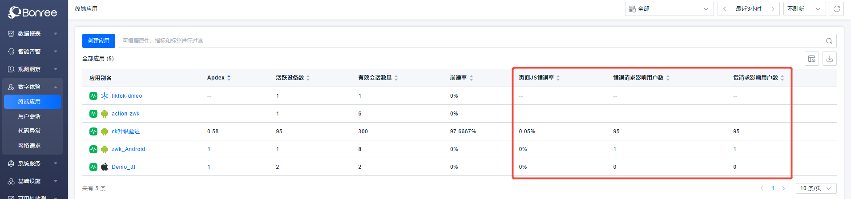Sort by 崩溃率 column
851x199 pixels.
[x=471, y=78]
